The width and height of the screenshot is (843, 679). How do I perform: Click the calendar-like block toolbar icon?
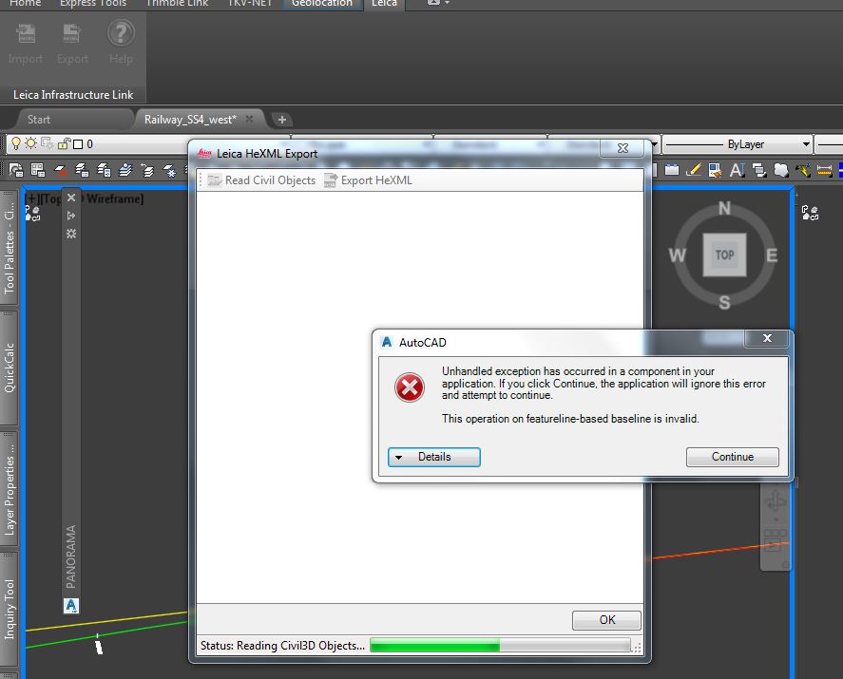[x=672, y=170]
